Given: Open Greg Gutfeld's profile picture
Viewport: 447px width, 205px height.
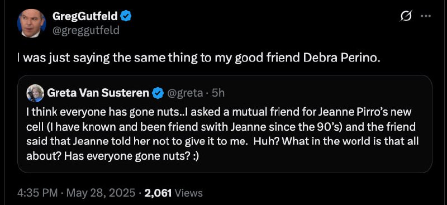Looking at the screenshot, I should click(x=32, y=23).
